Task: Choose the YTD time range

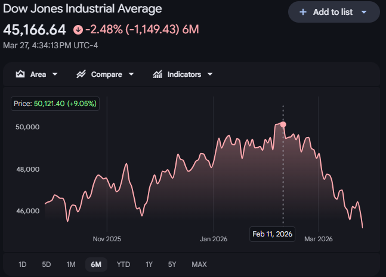Action: click(x=123, y=264)
